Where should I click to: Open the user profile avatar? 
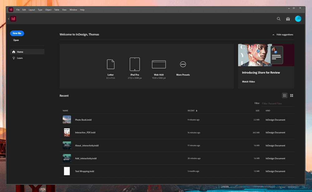click(298, 19)
